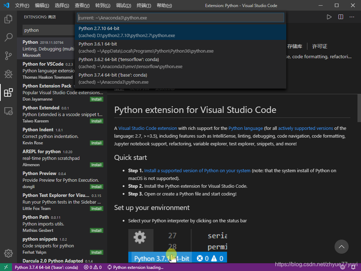Viewport: 361px width, 271px height.
Task: Open the Remote Explorer icon
Action: (8, 111)
